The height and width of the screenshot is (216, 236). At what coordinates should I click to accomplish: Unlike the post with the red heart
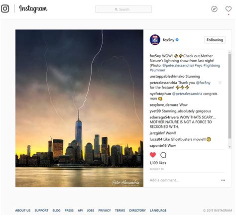point(153,155)
